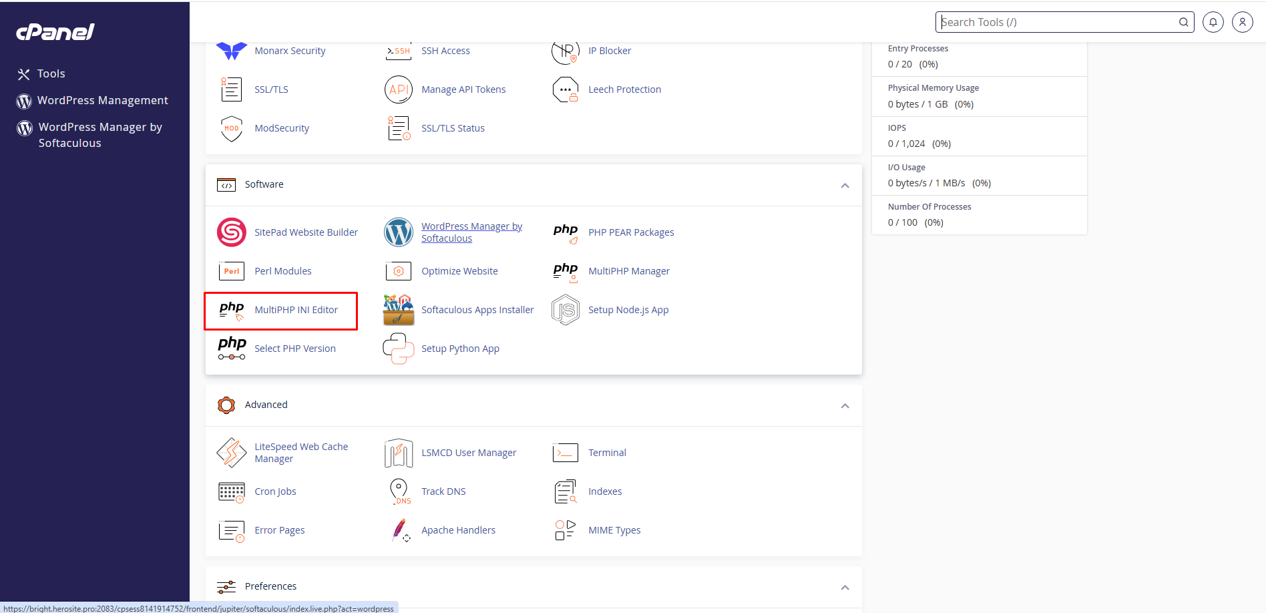The height and width of the screenshot is (613, 1266).
Task: Collapse the Preferences section
Action: pyautogui.click(x=845, y=588)
